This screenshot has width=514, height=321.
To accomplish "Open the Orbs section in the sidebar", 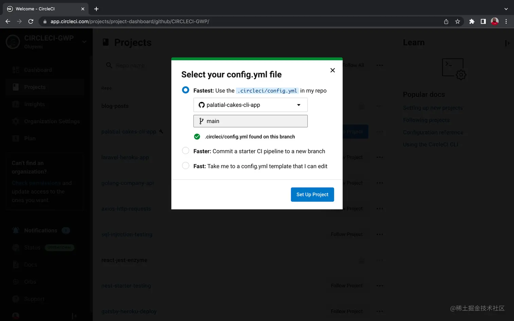I will (30, 282).
